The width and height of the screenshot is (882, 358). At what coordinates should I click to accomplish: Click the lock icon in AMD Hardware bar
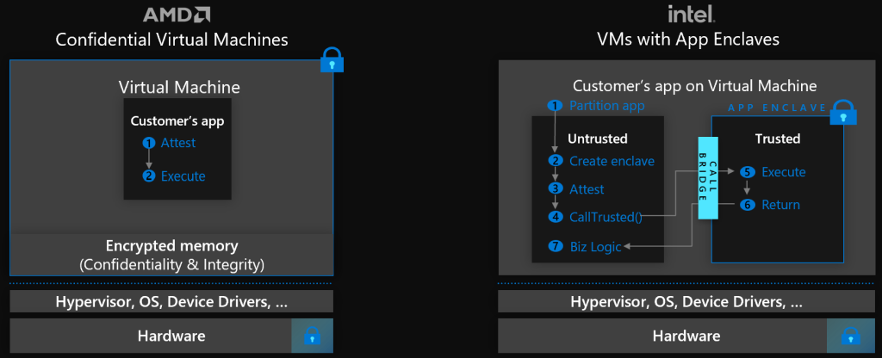tap(312, 336)
